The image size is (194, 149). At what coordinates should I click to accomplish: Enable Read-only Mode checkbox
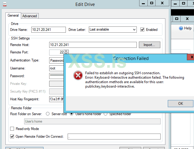point(12,129)
